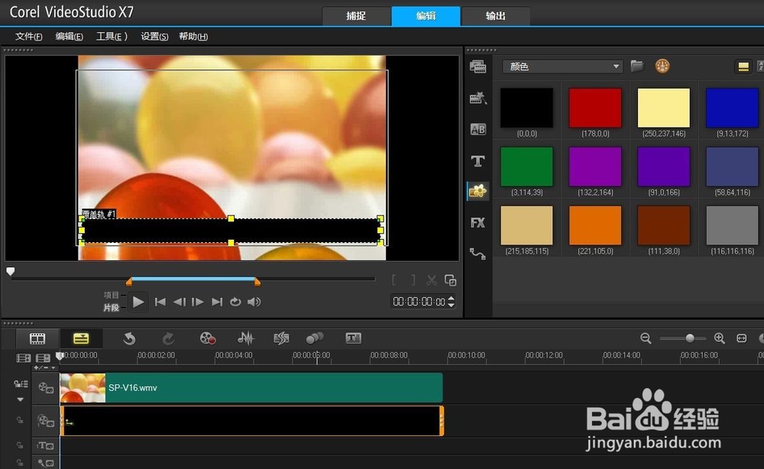The width and height of the screenshot is (764, 469).
Task: Select the green (3,114,39) color swatch
Action: tap(526, 167)
